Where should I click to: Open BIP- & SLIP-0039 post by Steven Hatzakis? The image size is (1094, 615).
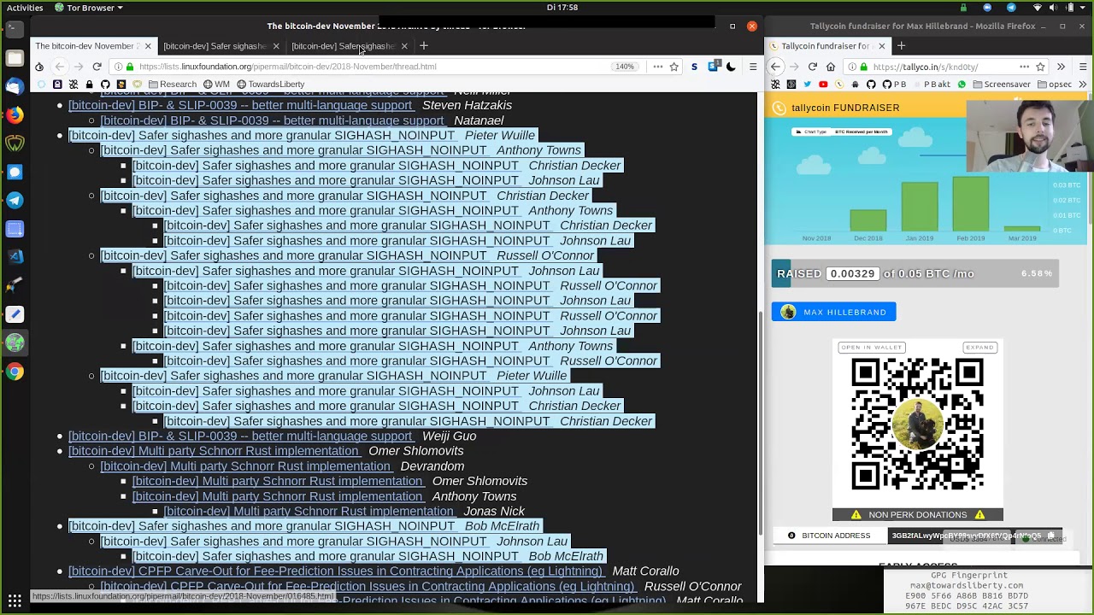coord(240,105)
